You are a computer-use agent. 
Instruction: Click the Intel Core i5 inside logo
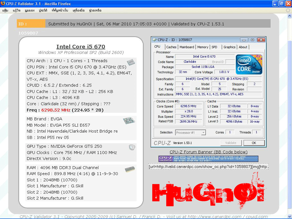pyautogui.click(x=249, y=64)
